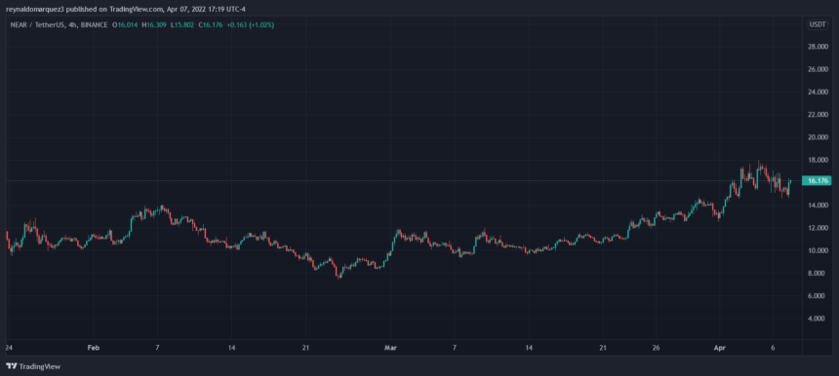Click the current price tag 16.176
Screen dimensions: 839x376
click(819, 181)
